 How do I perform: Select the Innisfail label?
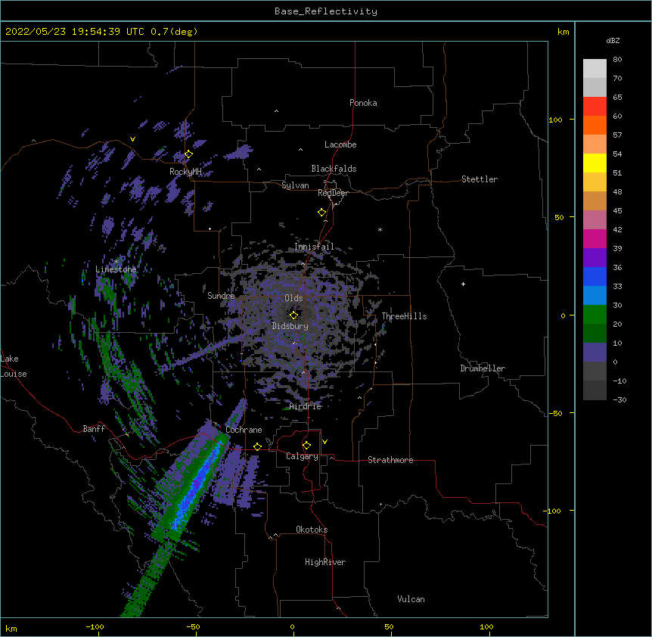tap(314, 247)
